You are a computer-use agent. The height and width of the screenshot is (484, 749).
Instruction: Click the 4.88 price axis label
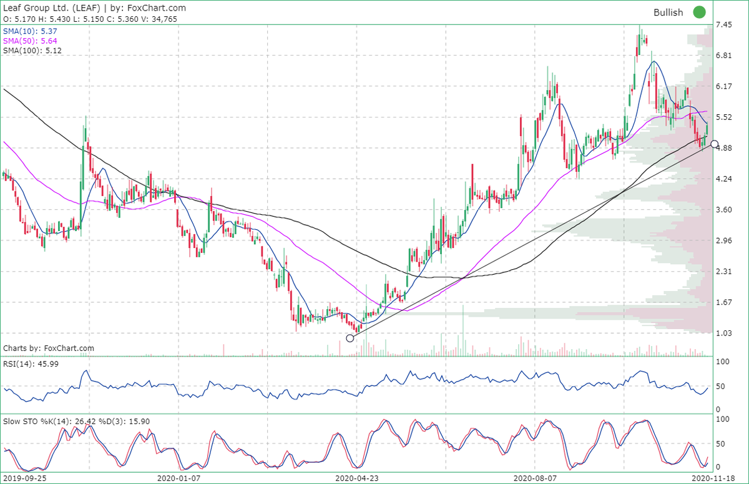point(725,148)
